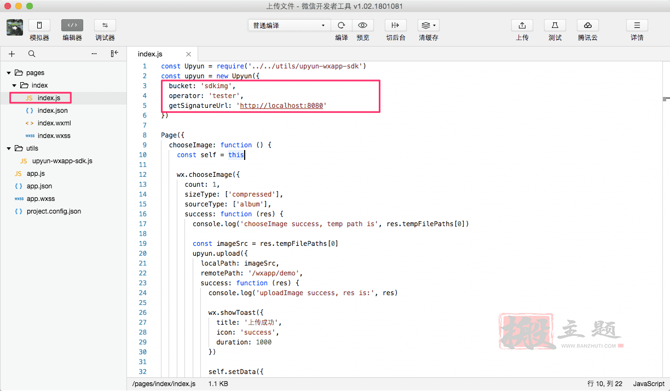Collapse the index folder
Viewport: 670px width, 391px height.
click(x=14, y=85)
